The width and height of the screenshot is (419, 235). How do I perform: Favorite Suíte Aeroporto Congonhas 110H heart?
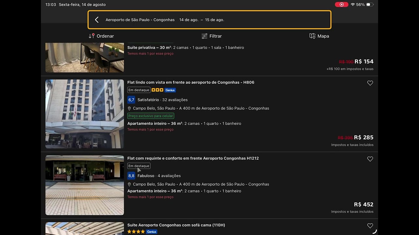pos(370,226)
